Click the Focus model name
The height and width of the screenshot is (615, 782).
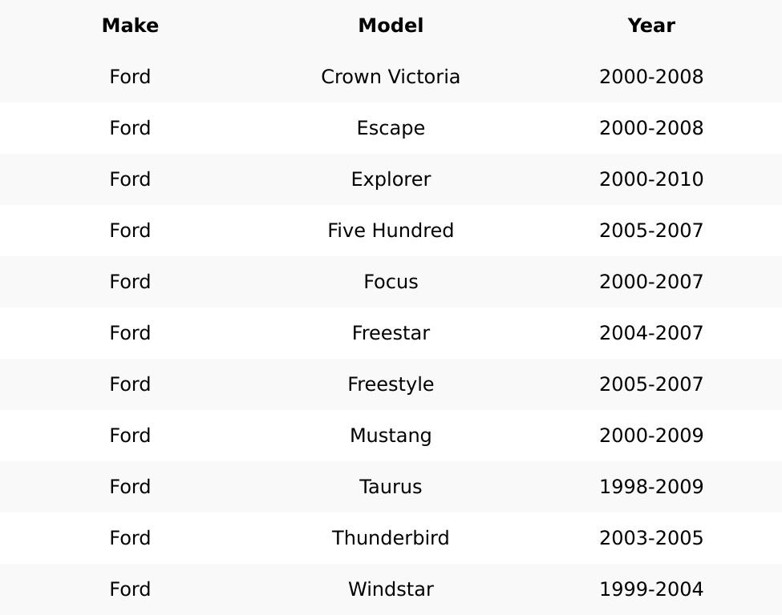coord(391,282)
